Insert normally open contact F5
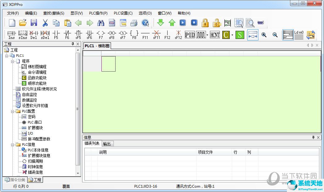The image size is (324, 192). coord(56,35)
